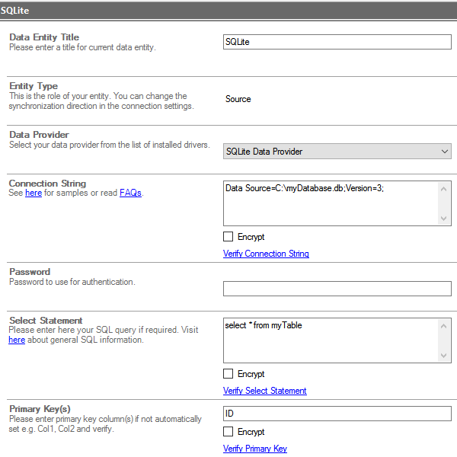The height and width of the screenshot is (457, 457).
Task: Click Verify Primary Key link
Action: click(x=254, y=449)
